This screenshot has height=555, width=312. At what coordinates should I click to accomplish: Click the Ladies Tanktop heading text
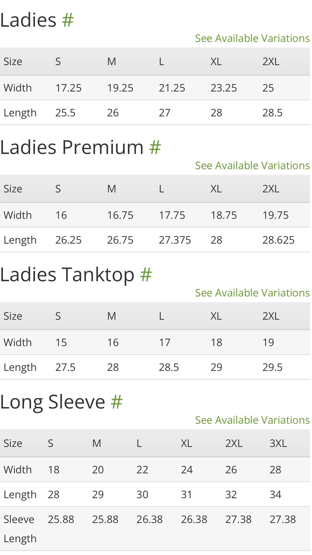pos(67,275)
